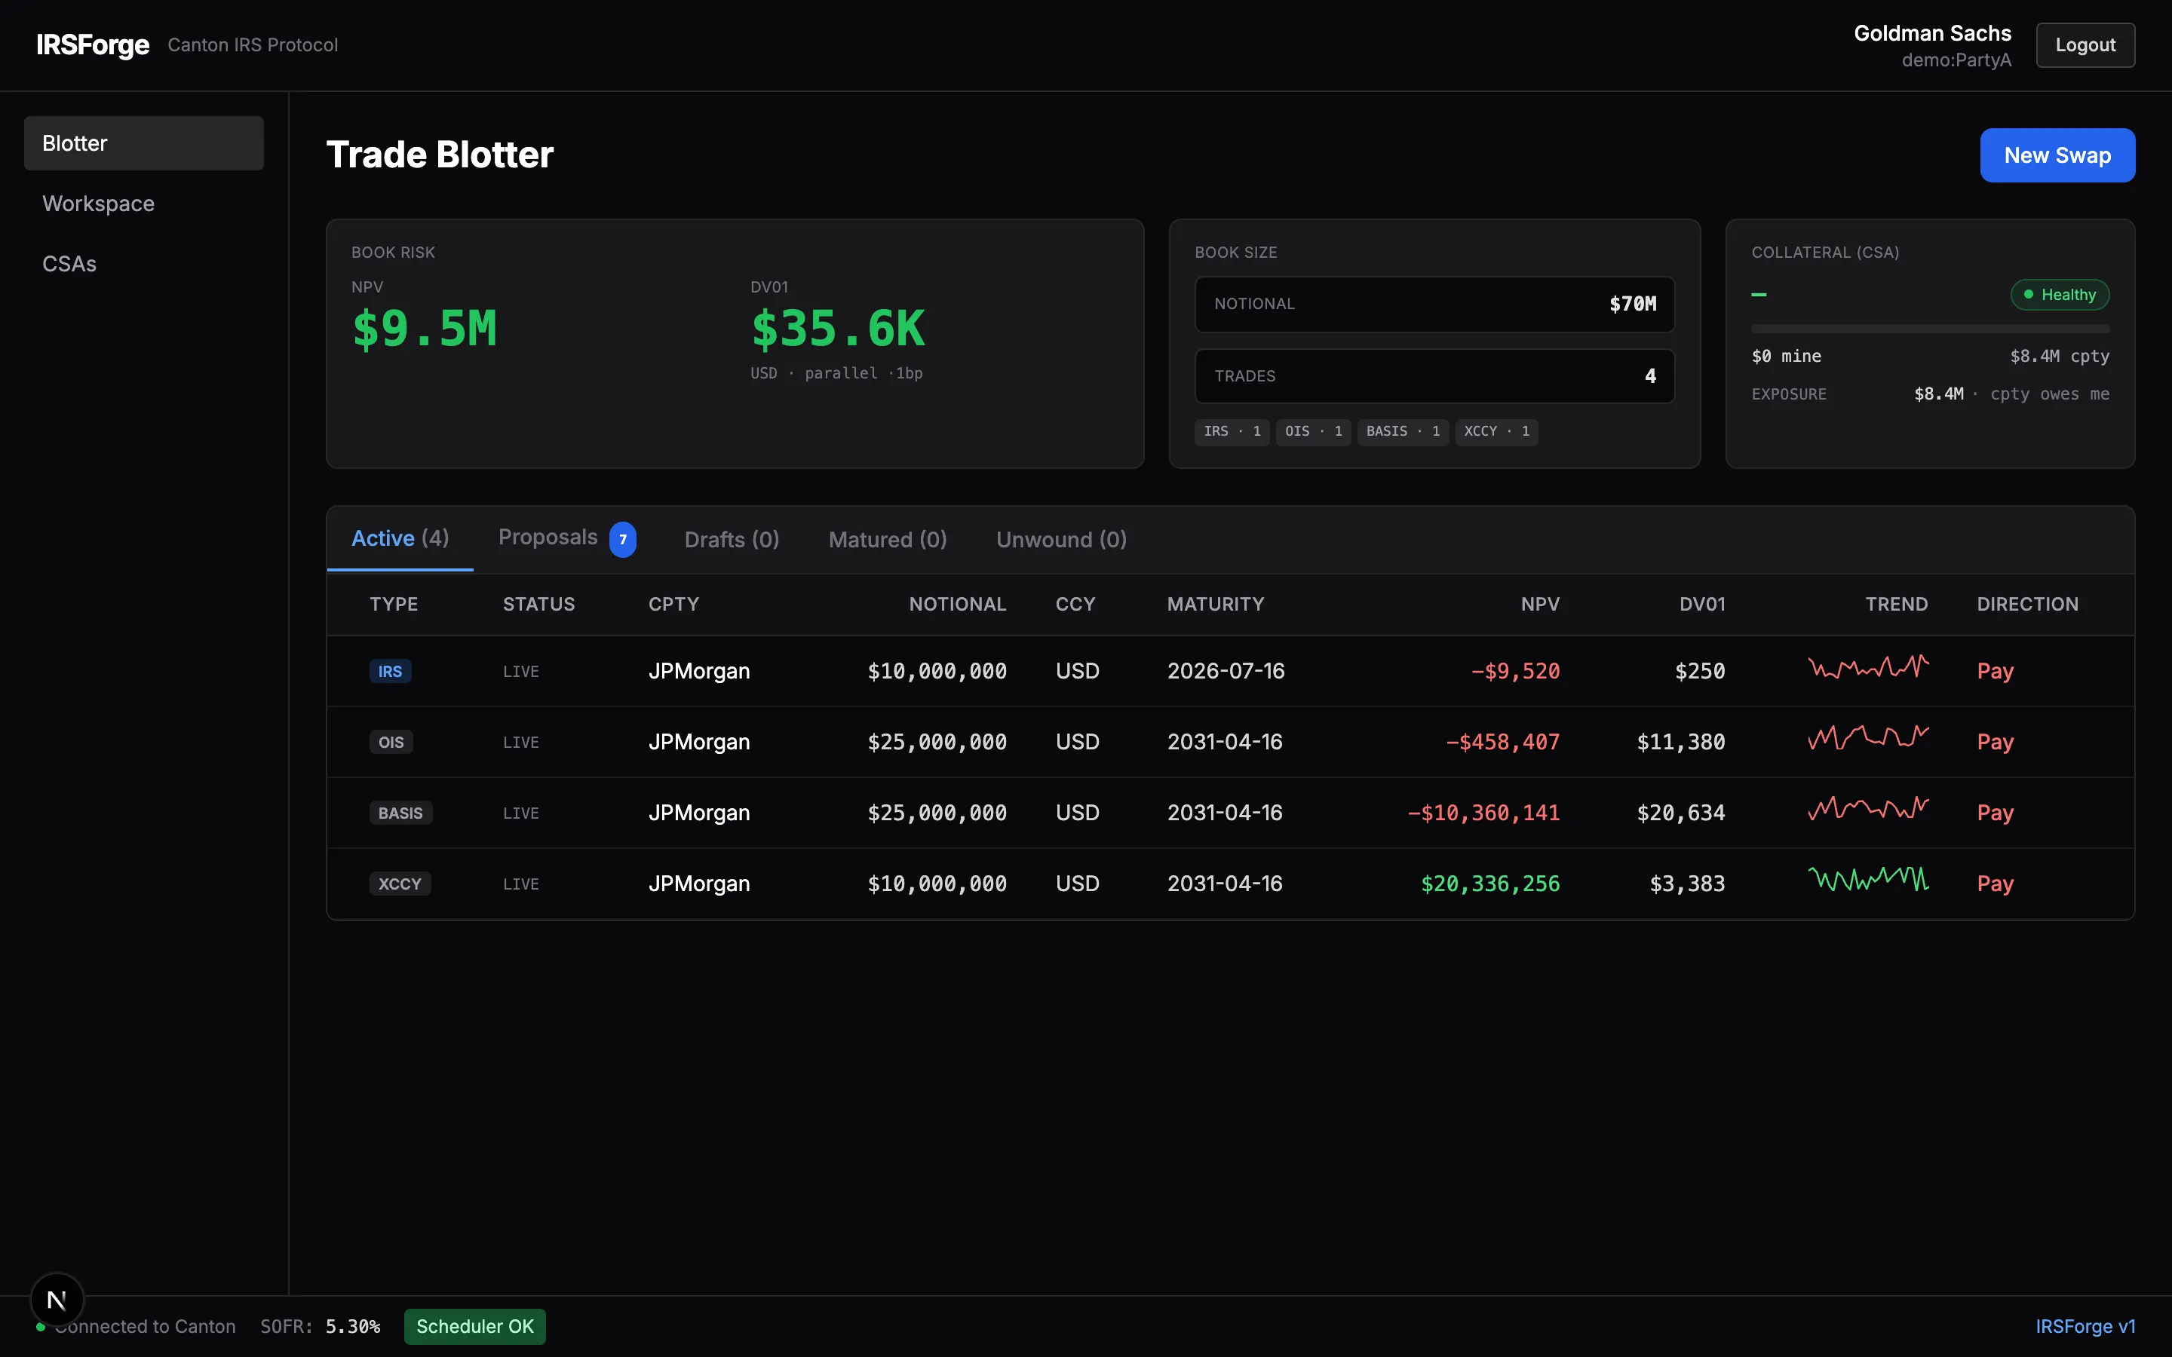Screen dimensions: 2172x1357
Task: Click the IRS trade type badge
Action: [x=389, y=671]
